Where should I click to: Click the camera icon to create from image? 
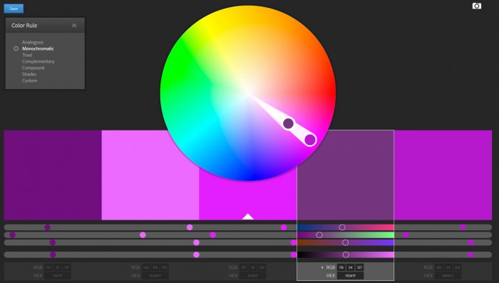coord(476,6)
